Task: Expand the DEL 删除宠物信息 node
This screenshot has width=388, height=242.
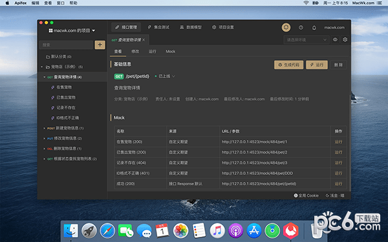Action: (44, 148)
